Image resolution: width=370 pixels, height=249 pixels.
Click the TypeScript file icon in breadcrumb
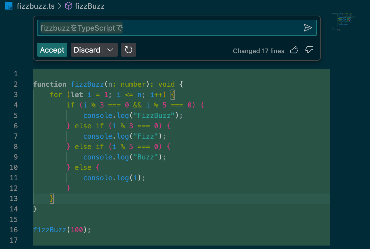(9, 6)
